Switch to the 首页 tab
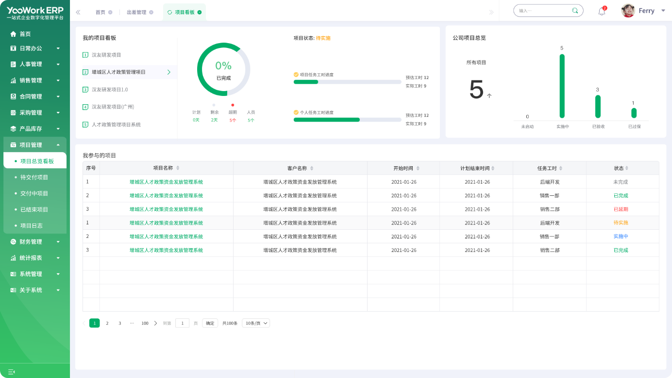Screen dimensions: 672x378 pos(101,12)
